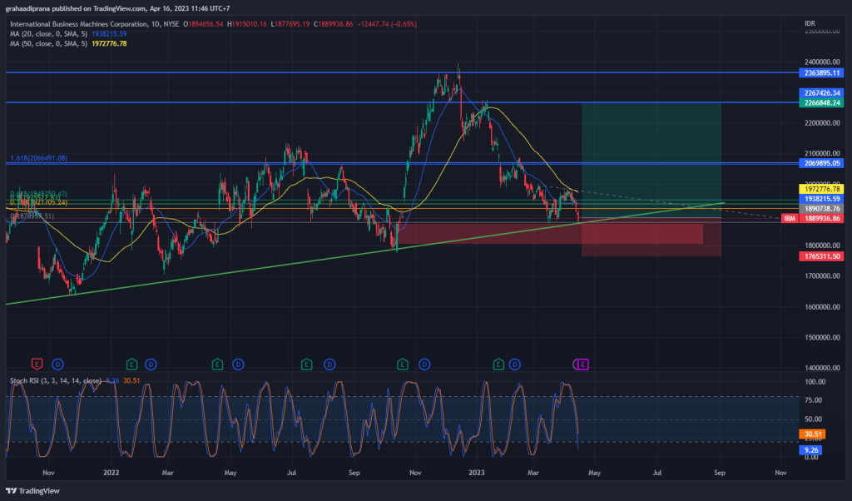Click the red IBM symbol tag on price axis
Screen dimensions: 852x501
click(x=790, y=218)
